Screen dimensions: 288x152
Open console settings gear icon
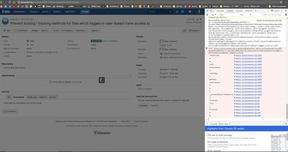coord(286,15)
